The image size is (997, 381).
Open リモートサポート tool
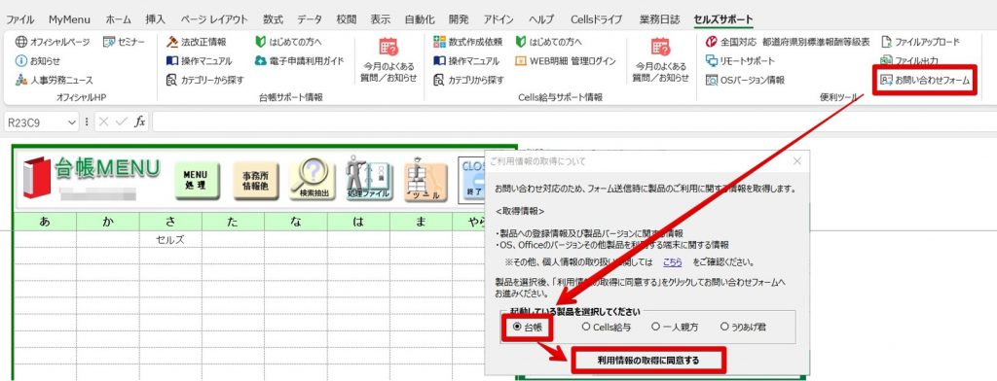coord(741,61)
